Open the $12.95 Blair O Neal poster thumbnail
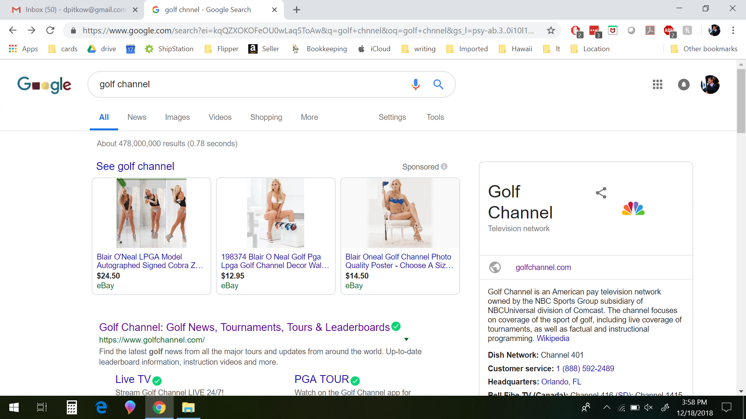Screen dimensions: 746x419 (275, 213)
